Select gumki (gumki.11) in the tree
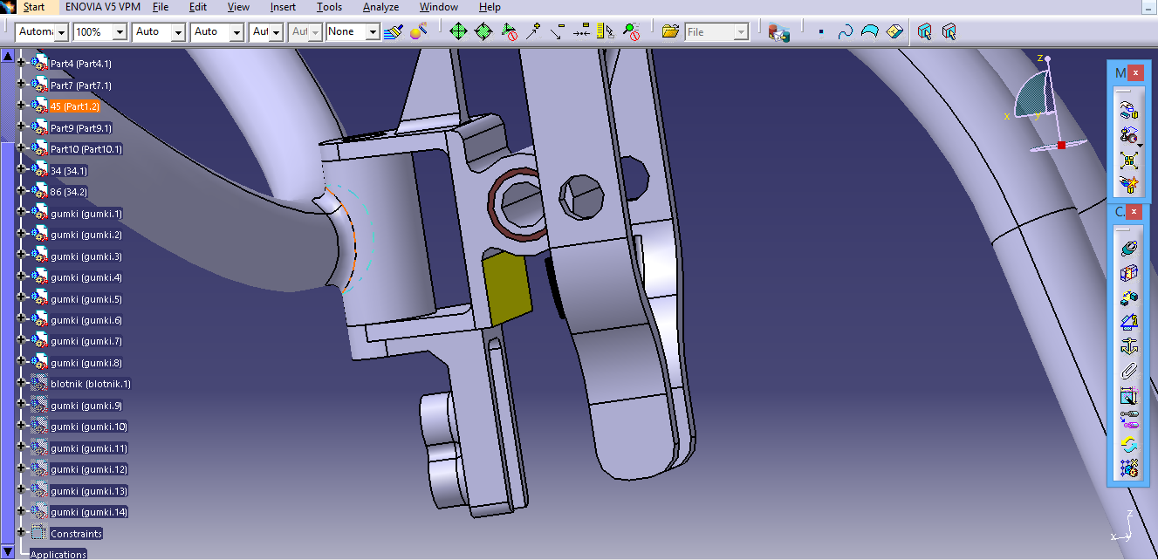The image size is (1158, 560). [x=89, y=448]
